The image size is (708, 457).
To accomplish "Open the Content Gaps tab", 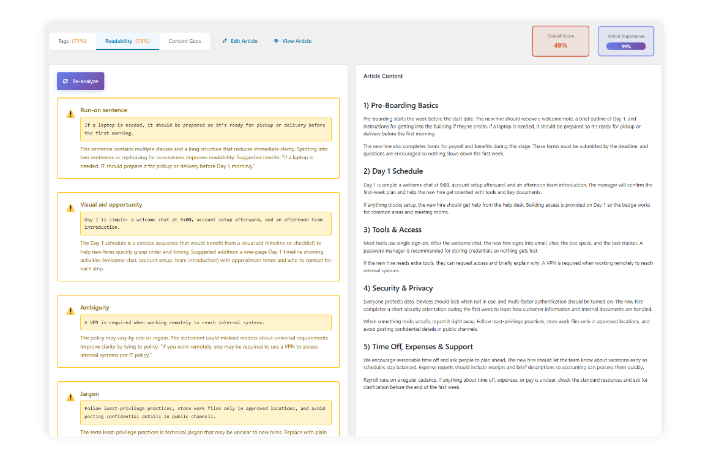I will coord(185,41).
